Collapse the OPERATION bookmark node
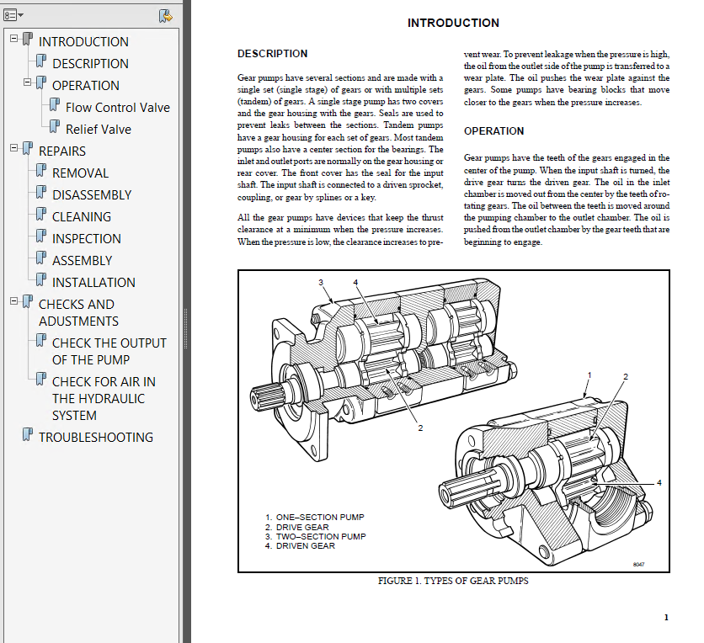This screenshot has width=704, height=643. pyautogui.click(x=28, y=82)
